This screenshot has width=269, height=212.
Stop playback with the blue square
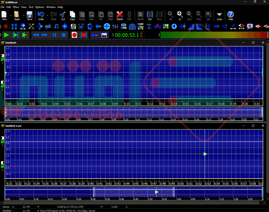(x=64, y=35)
